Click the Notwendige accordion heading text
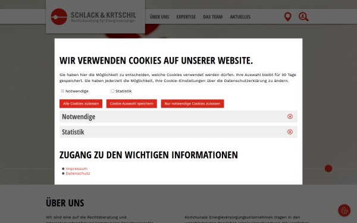The image size is (357, 223). point(79,117)
